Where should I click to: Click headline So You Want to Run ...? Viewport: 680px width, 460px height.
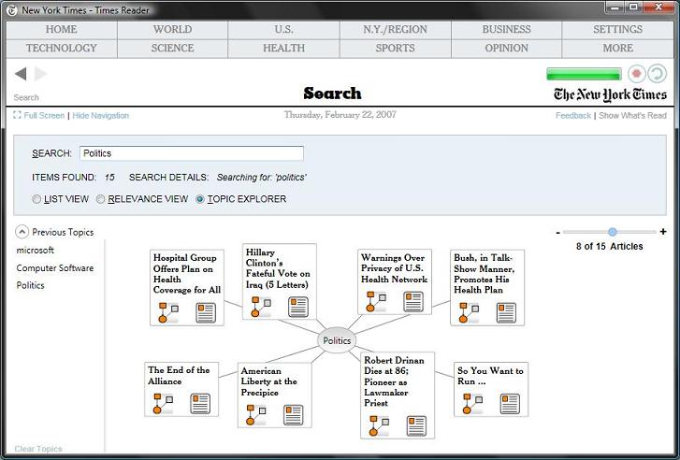tap(490, 376)
